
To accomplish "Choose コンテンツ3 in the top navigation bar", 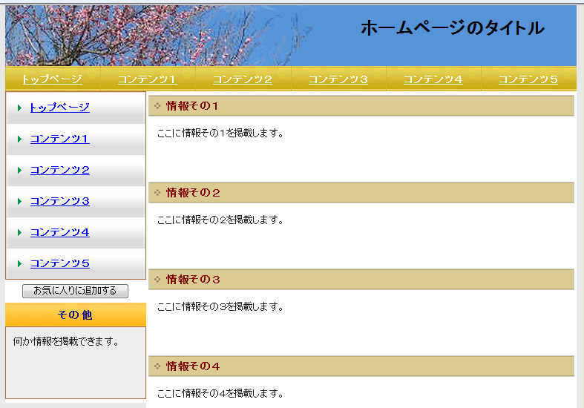I will point(338,79).
